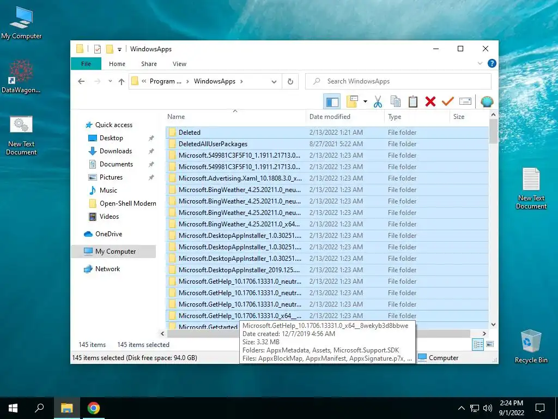Expand chevron after WindowsApps in address bar
This screenshot has width=558, height=419.
click(x=241, y=81)
